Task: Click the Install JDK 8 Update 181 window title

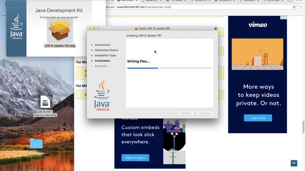Action: [154, 28]
